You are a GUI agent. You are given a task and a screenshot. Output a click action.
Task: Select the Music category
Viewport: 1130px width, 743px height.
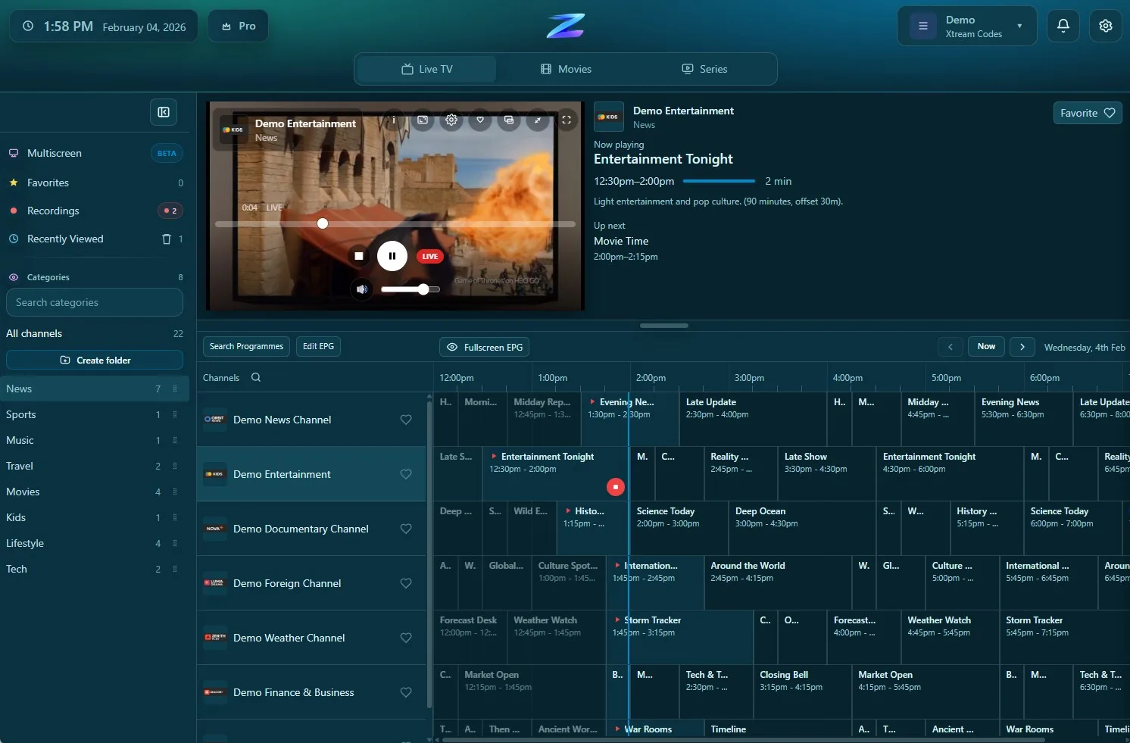(95, 440)
